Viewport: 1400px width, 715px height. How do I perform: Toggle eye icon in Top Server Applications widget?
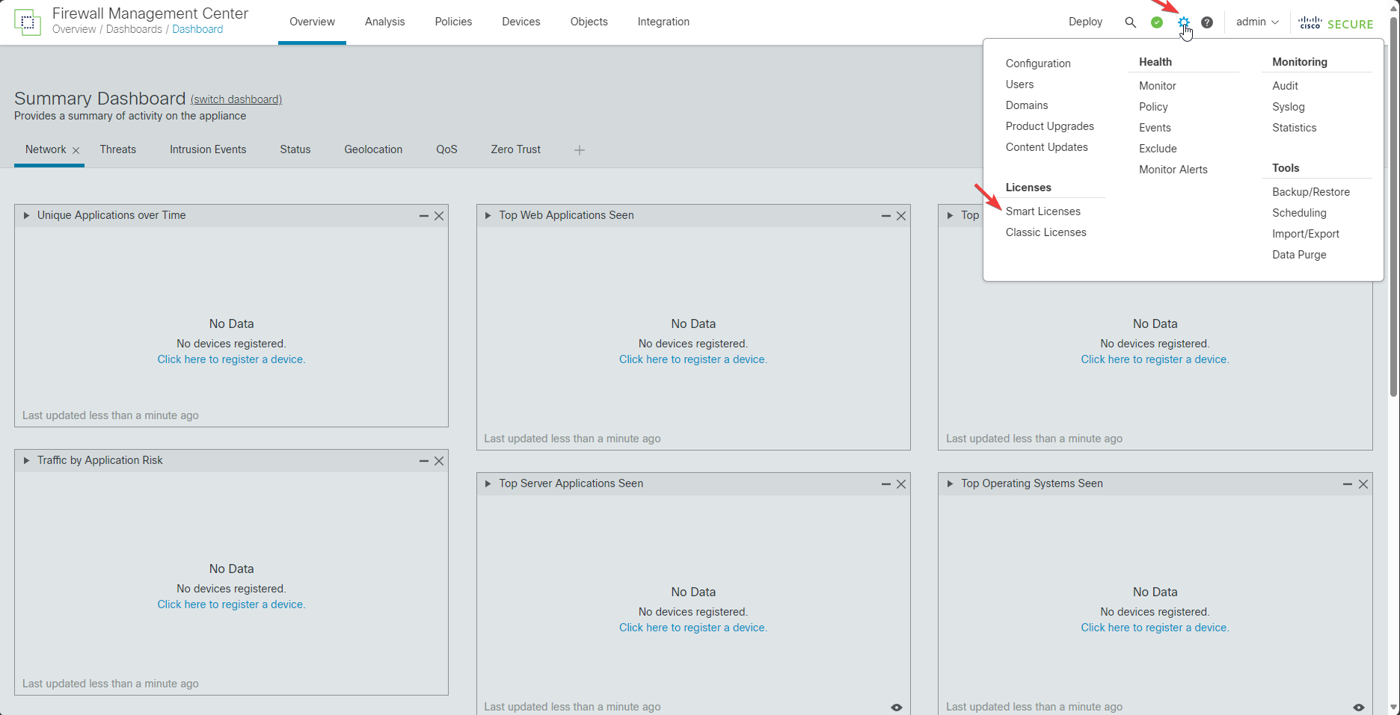pos(897,707)
